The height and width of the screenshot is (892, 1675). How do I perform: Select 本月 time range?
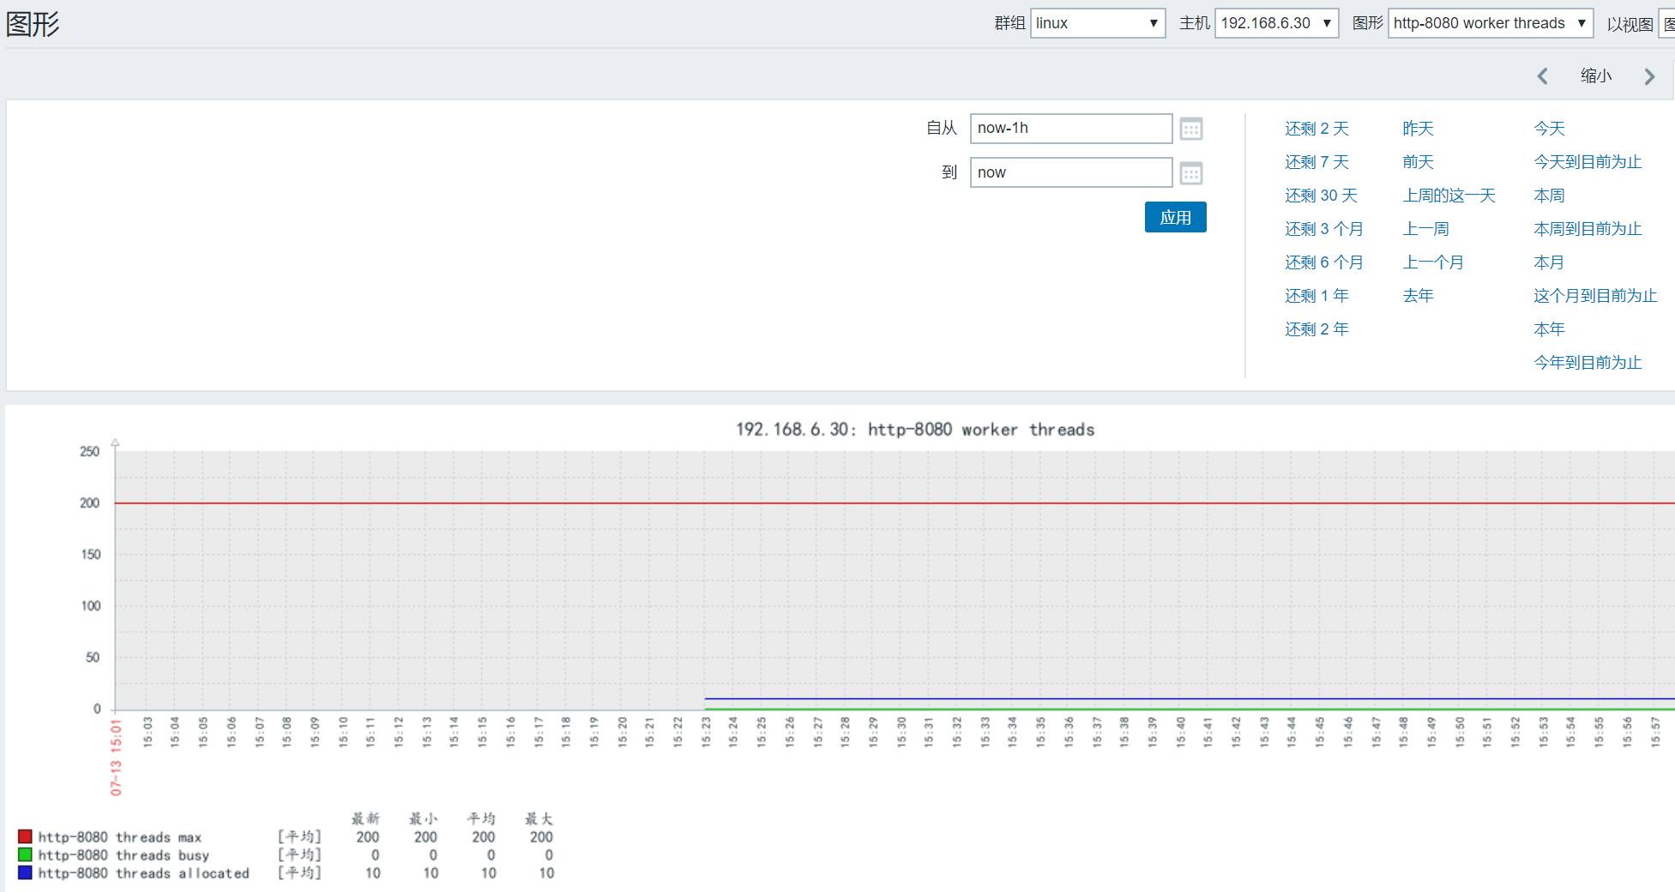pyautogui.click(x=1549, y=262)
